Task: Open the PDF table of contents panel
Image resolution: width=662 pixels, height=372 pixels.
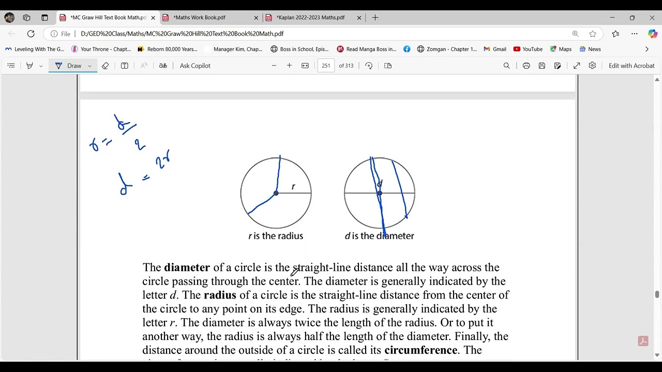Action: [x=11, y=66]
